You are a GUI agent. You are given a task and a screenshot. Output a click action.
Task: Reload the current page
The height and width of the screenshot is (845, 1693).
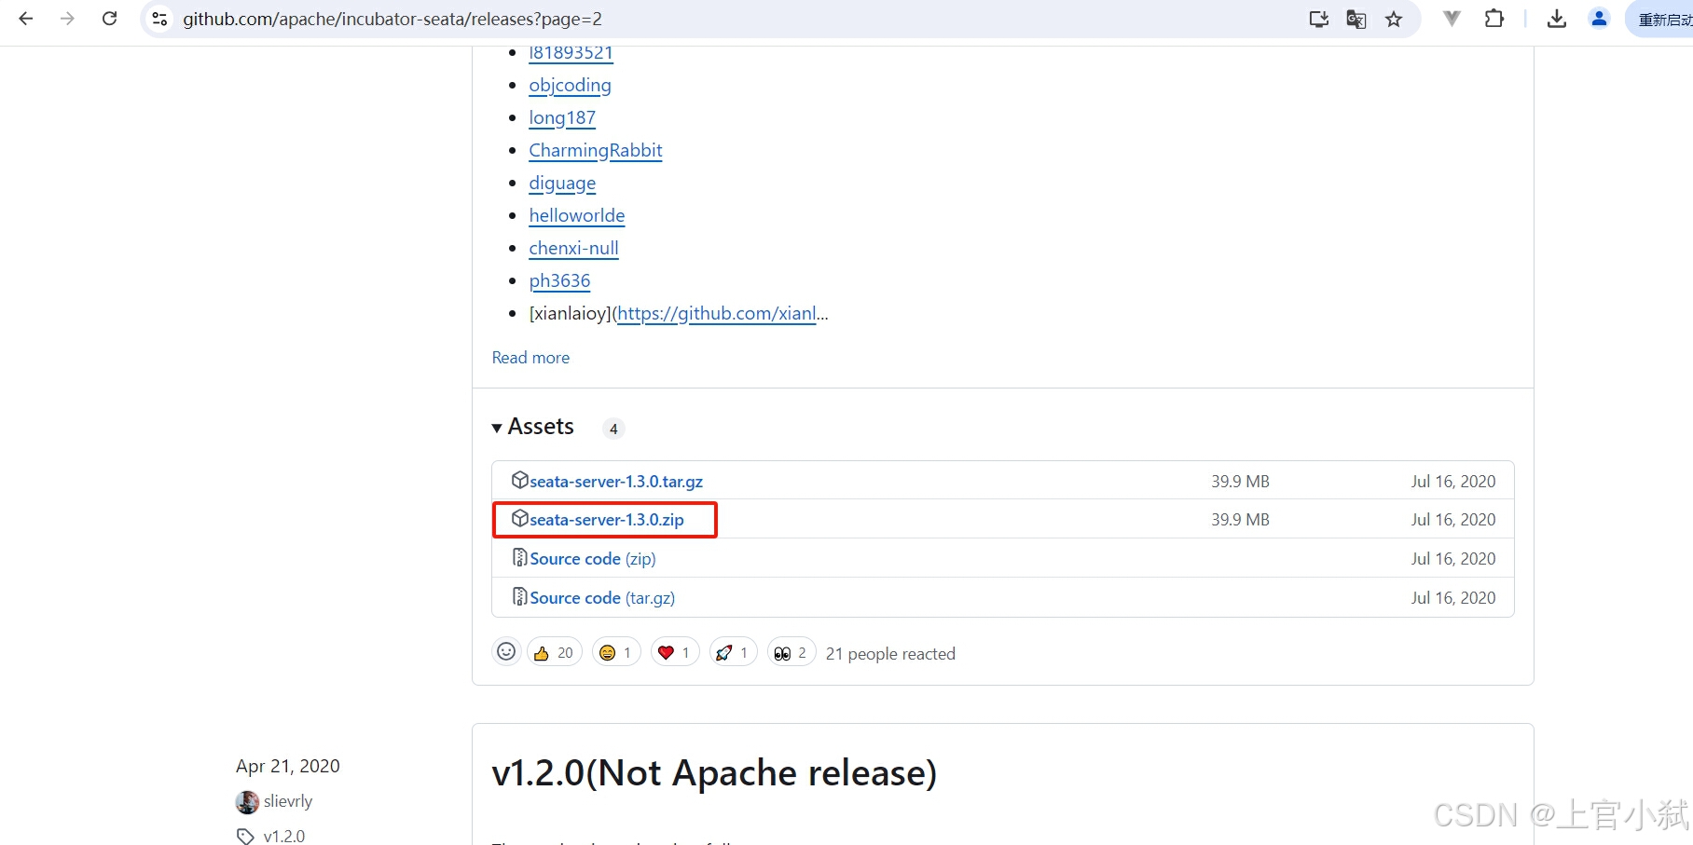tap(109, 19)
